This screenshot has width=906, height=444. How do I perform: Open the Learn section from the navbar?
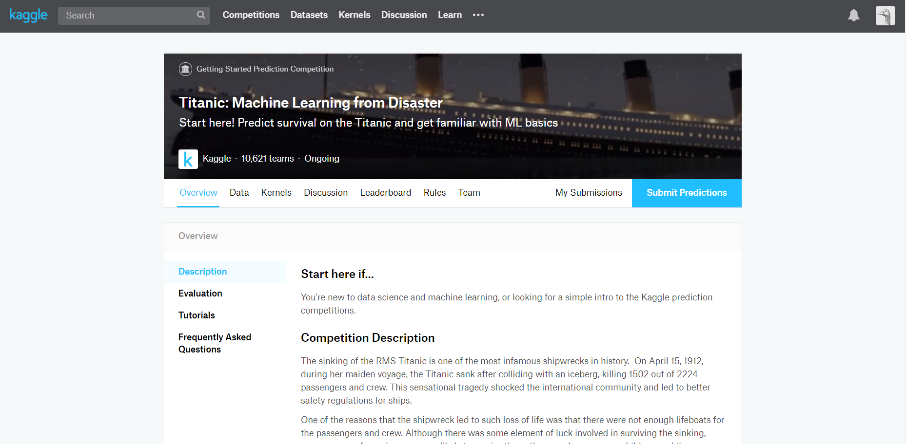coord(449,15)
